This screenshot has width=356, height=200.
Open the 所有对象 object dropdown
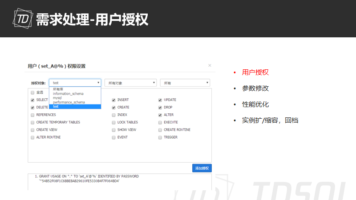(130, 83)
